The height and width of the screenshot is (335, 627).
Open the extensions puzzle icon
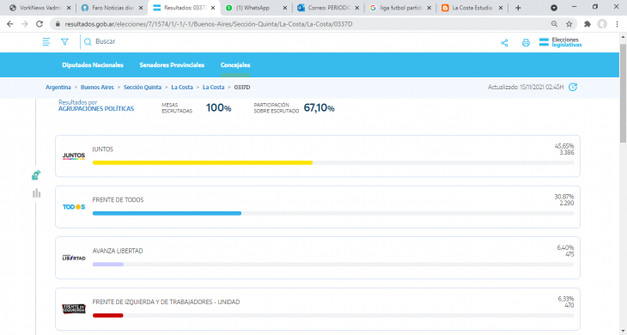click(587, 24)
